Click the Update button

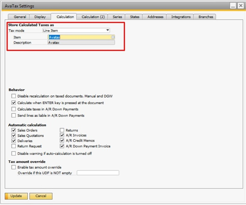(x=16, y=196)
